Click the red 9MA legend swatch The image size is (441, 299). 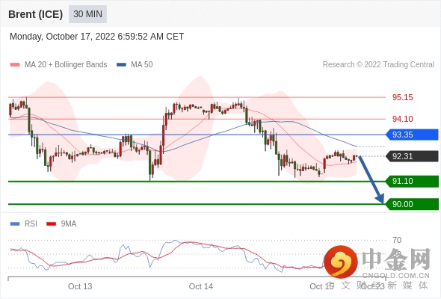coord(51,224)
